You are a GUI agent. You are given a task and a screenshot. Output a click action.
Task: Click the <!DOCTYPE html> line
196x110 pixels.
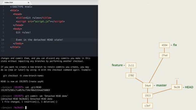click(x=21, y=7)
